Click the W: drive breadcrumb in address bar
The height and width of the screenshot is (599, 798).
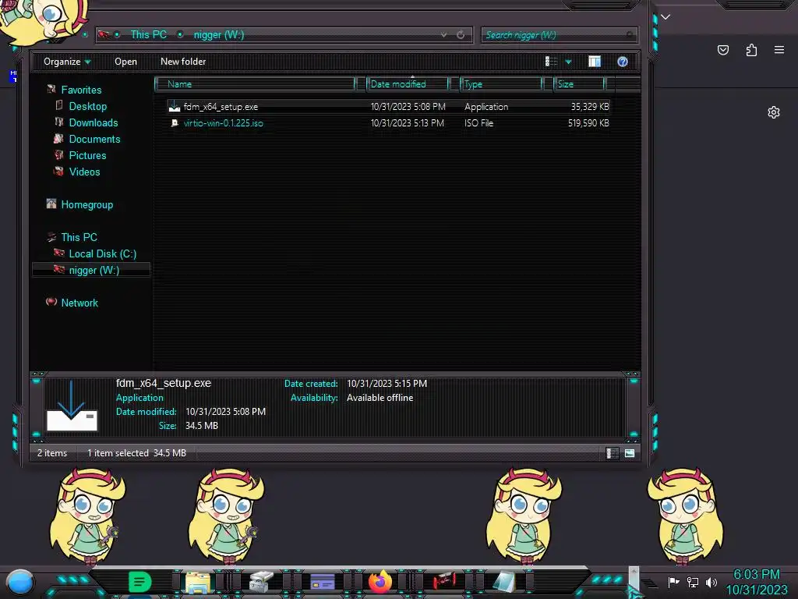click(219, 34)
